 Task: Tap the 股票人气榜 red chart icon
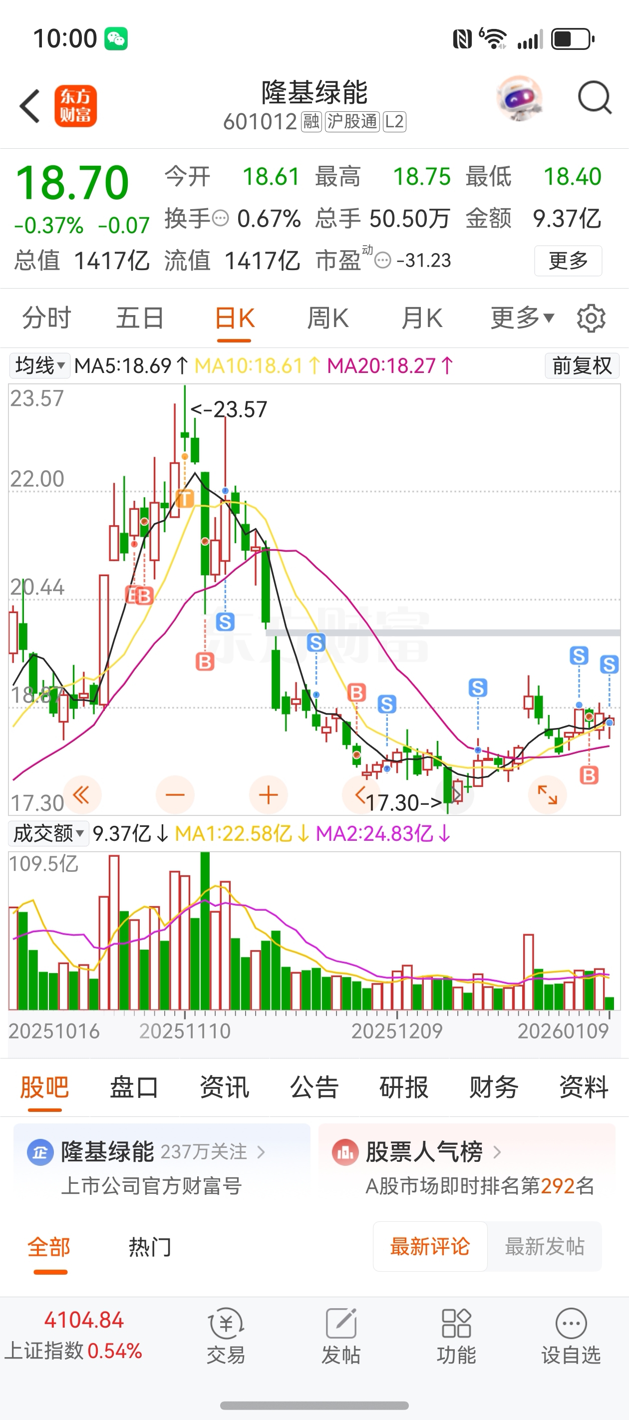(345, 1153)
